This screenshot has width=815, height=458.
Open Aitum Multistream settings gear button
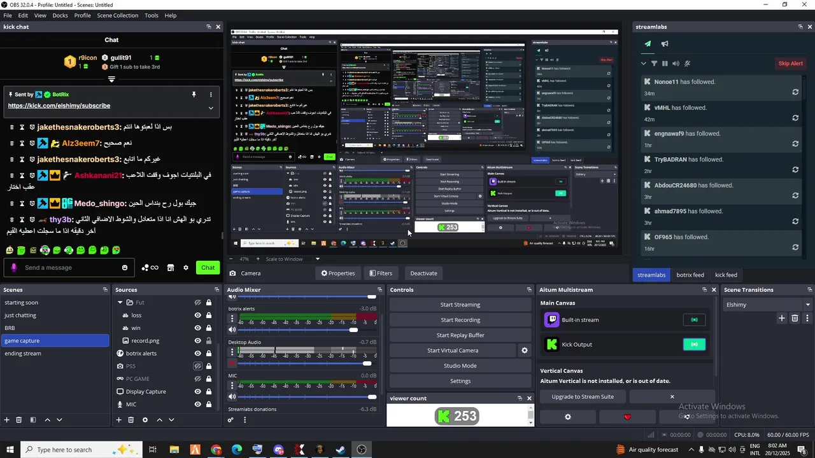(x=568, y=417)
